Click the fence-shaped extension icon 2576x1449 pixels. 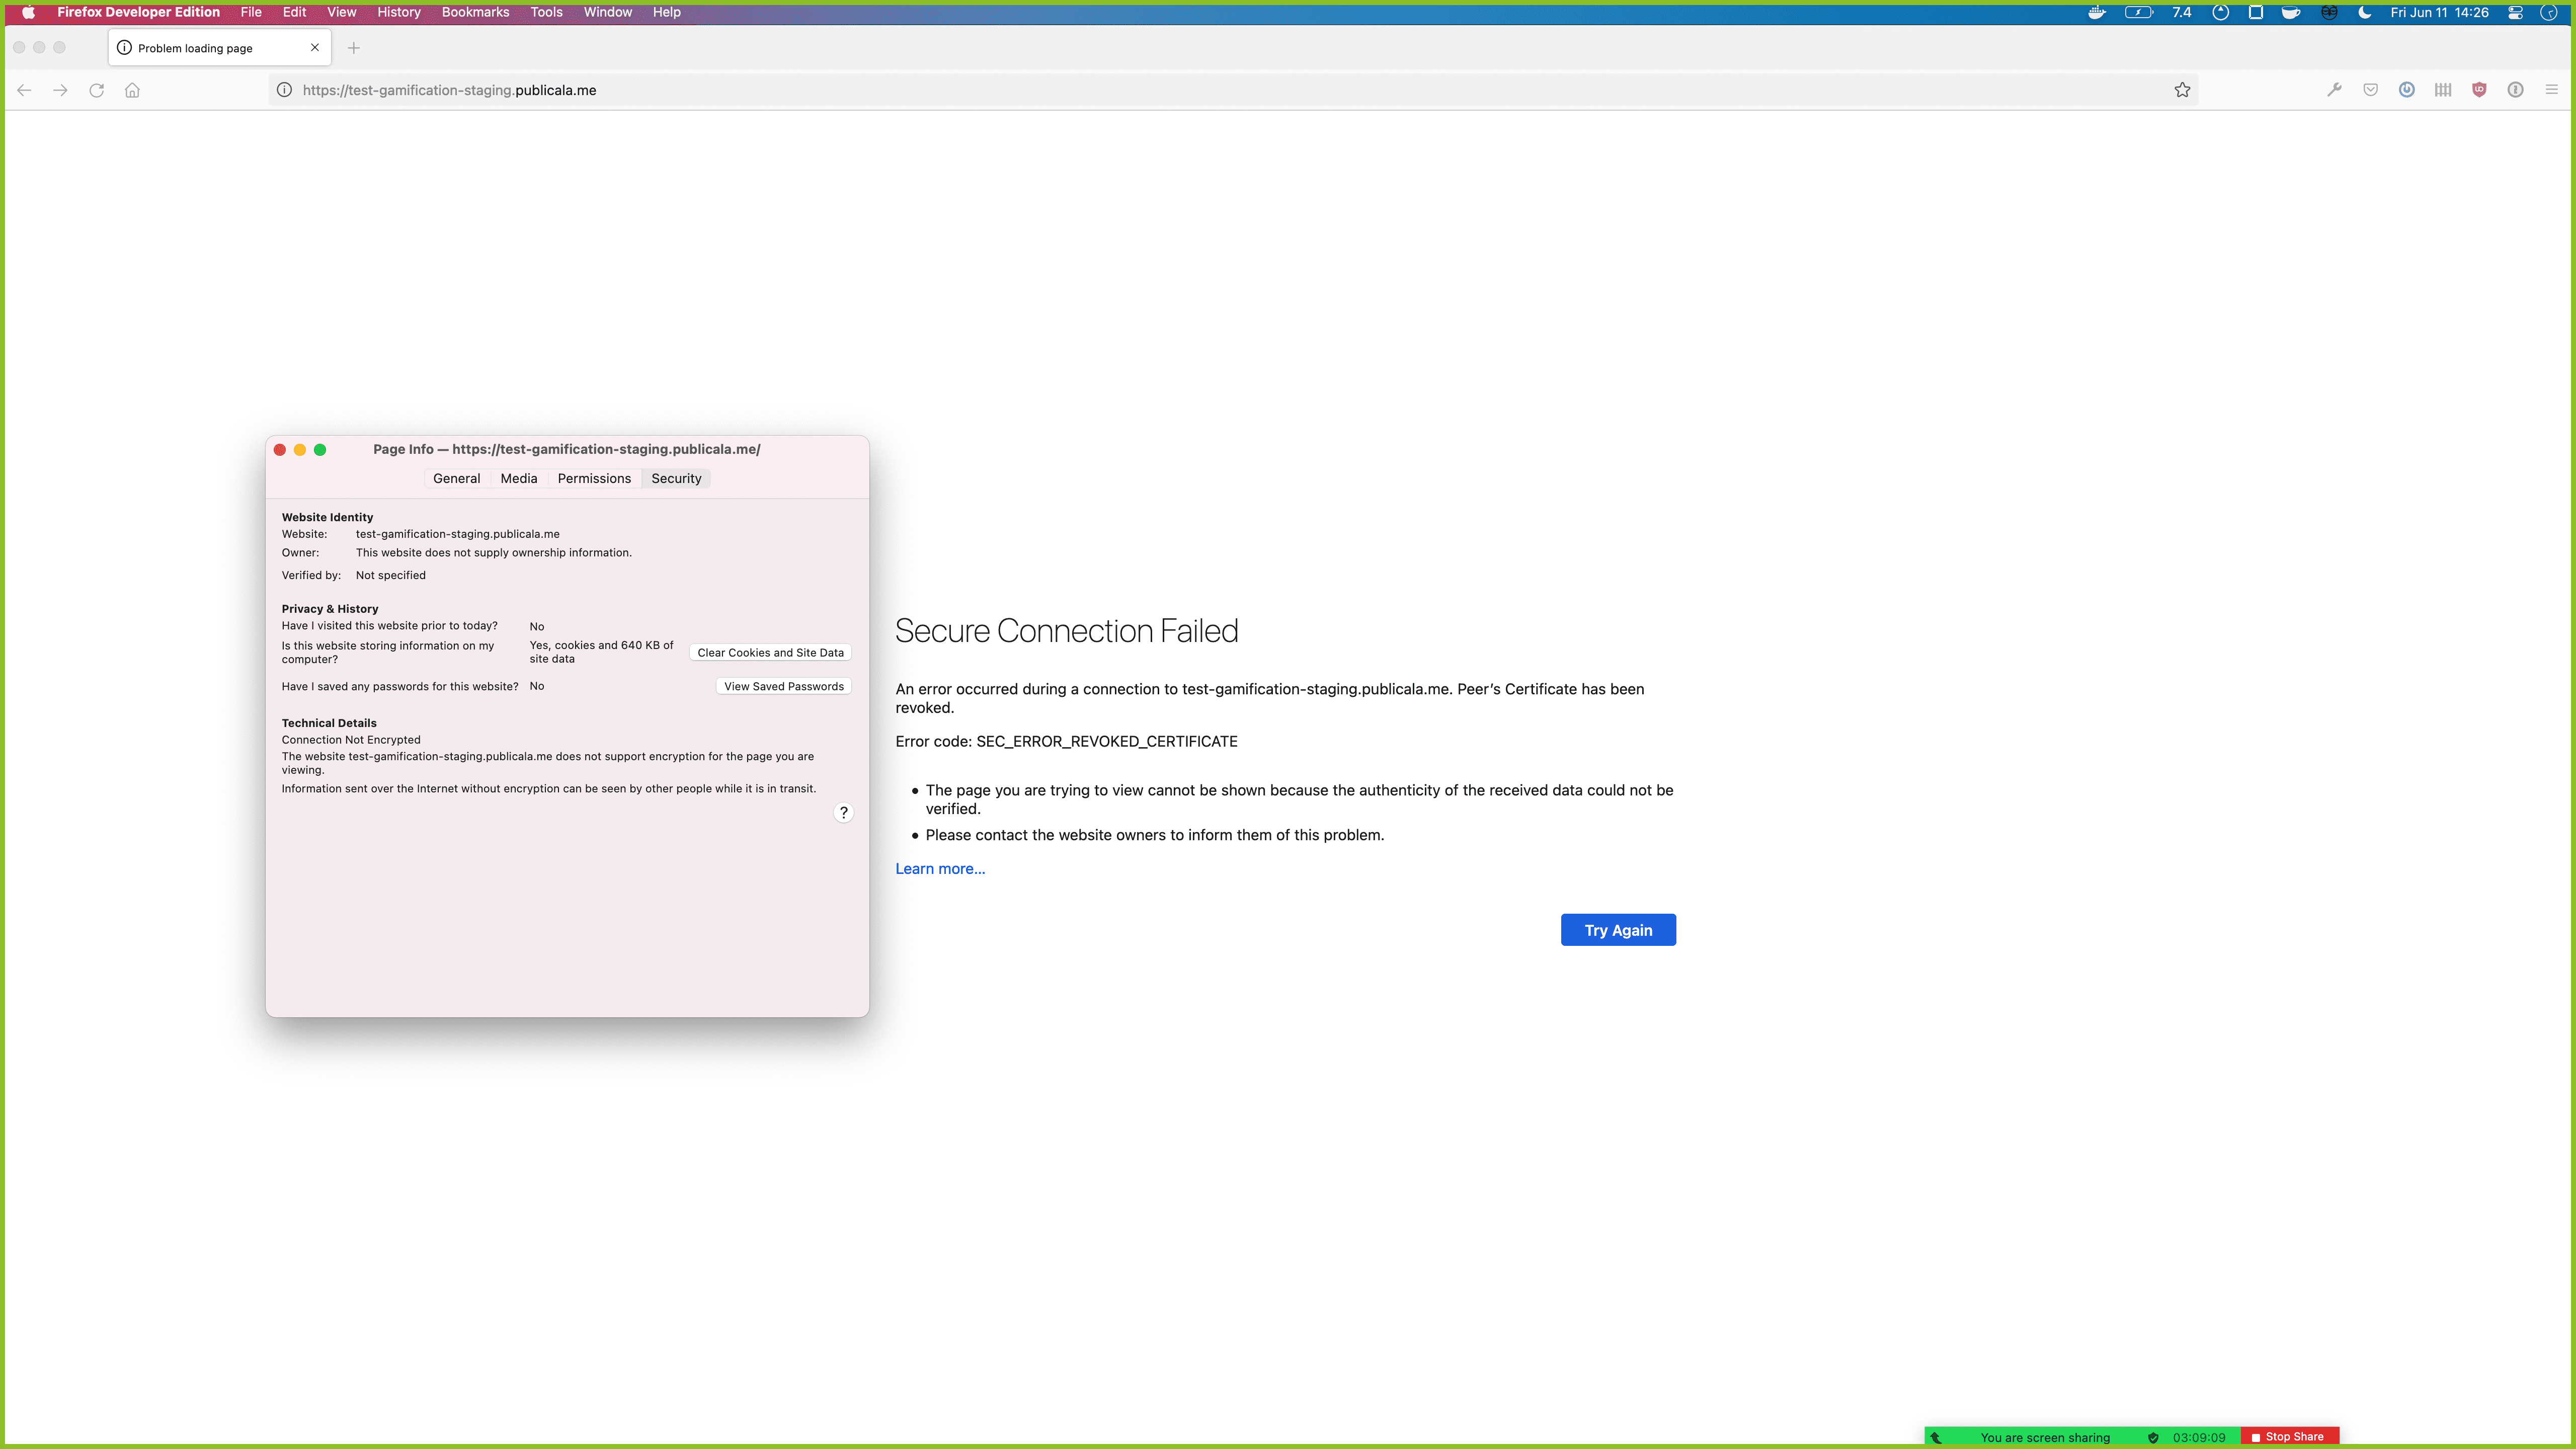(x=2443, y=90)
